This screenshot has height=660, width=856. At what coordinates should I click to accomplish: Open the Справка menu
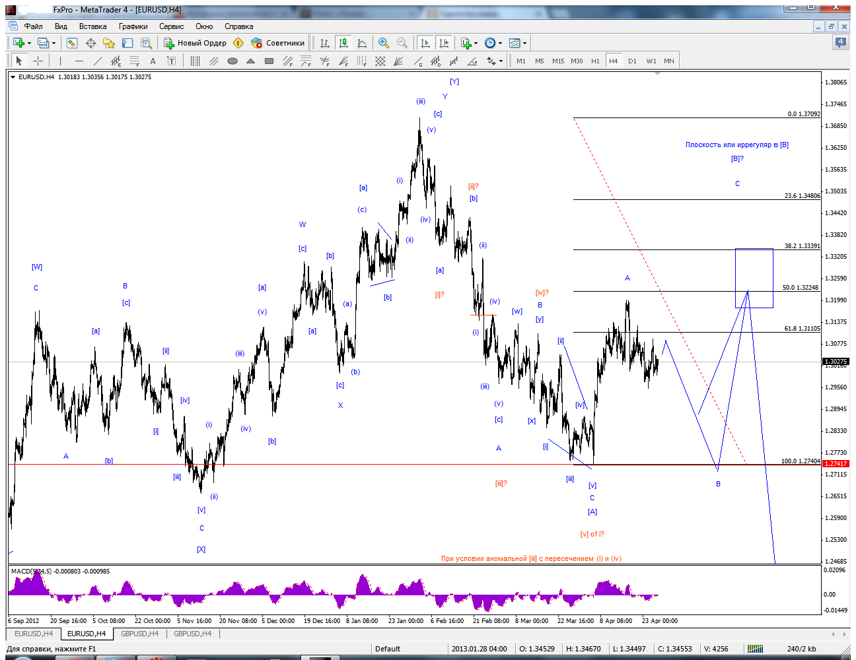click(238, 26)
